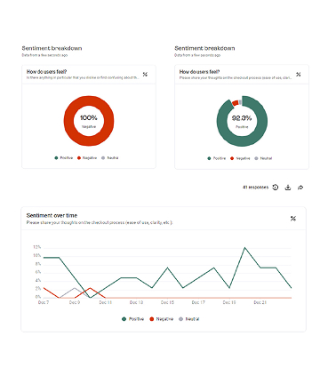Toggle Neutral legend in the 92.3% Positive donut card
The width and height of the screenshot is (328, 376).
pyautogui.click(x=263, y=158)
